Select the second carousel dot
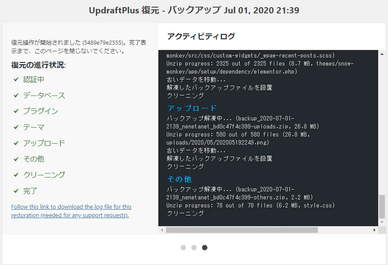 pos(194,248)
